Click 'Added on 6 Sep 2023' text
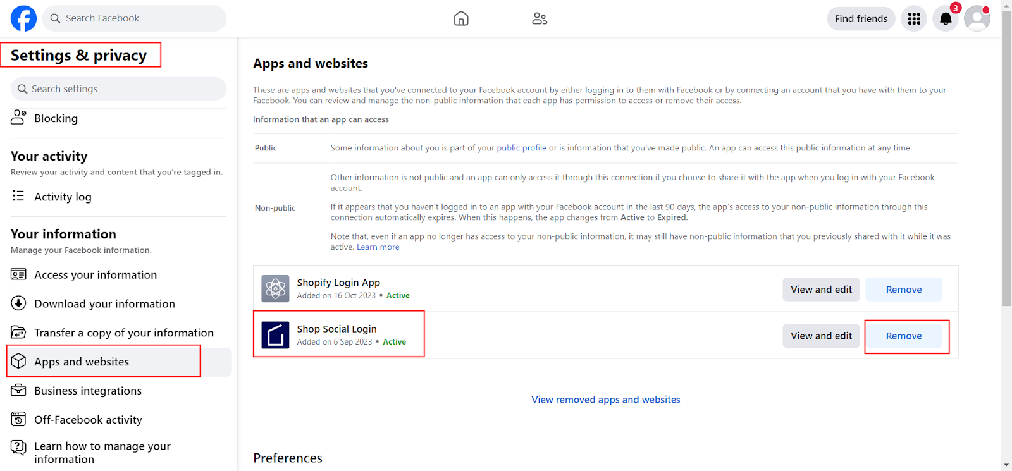Viewport: 1012px width, 471px height. pos(335,342)
